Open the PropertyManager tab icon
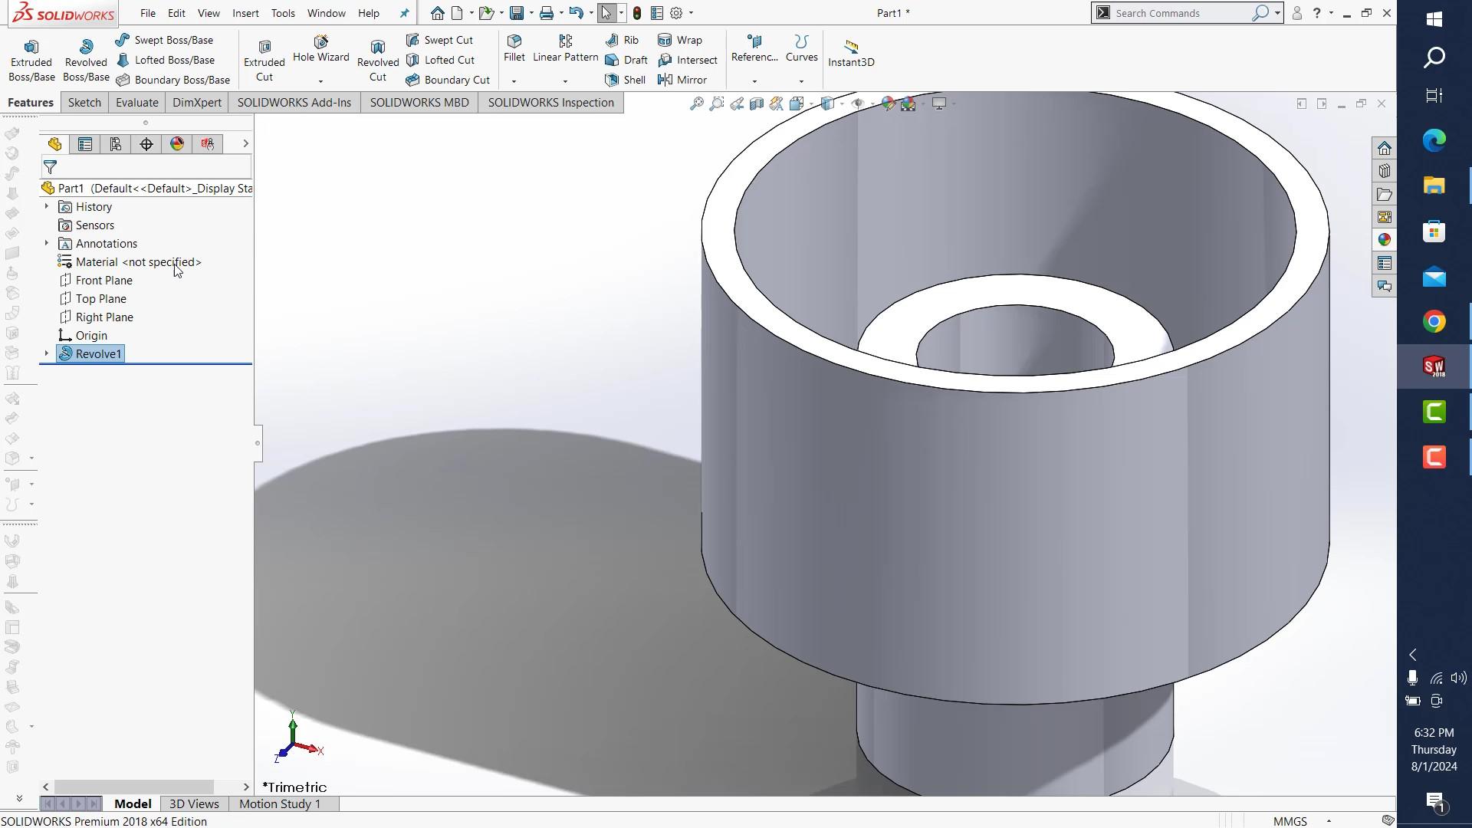 85,144
